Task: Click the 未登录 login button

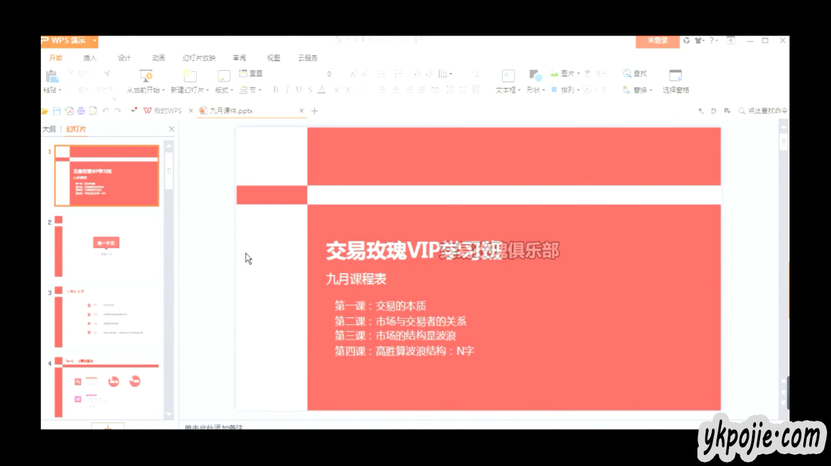Action: (x=657, y=41)
